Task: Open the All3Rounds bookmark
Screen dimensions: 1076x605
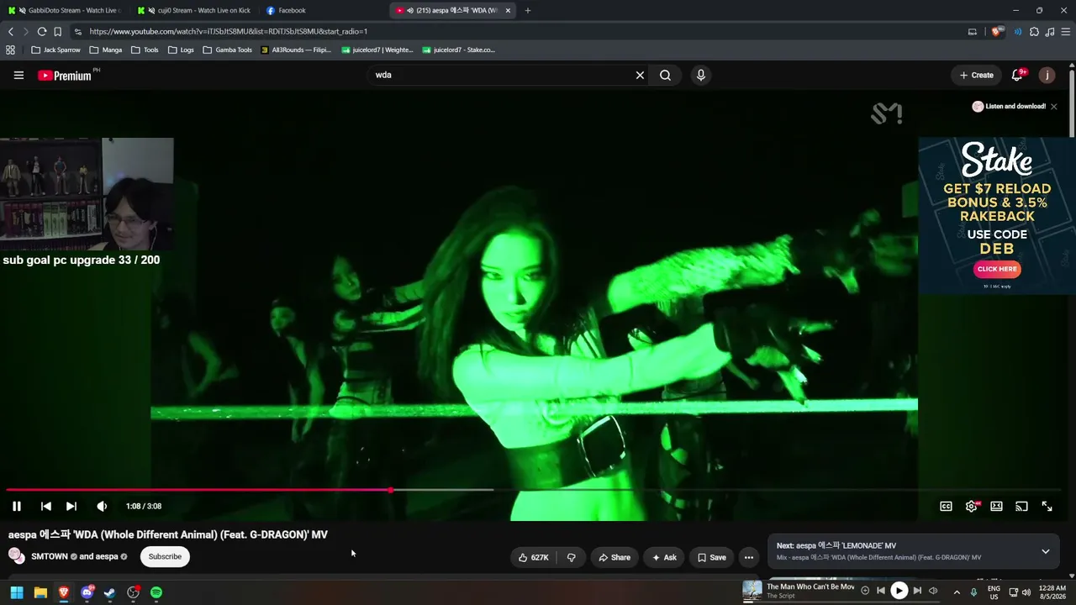Action: coord(296,50)
